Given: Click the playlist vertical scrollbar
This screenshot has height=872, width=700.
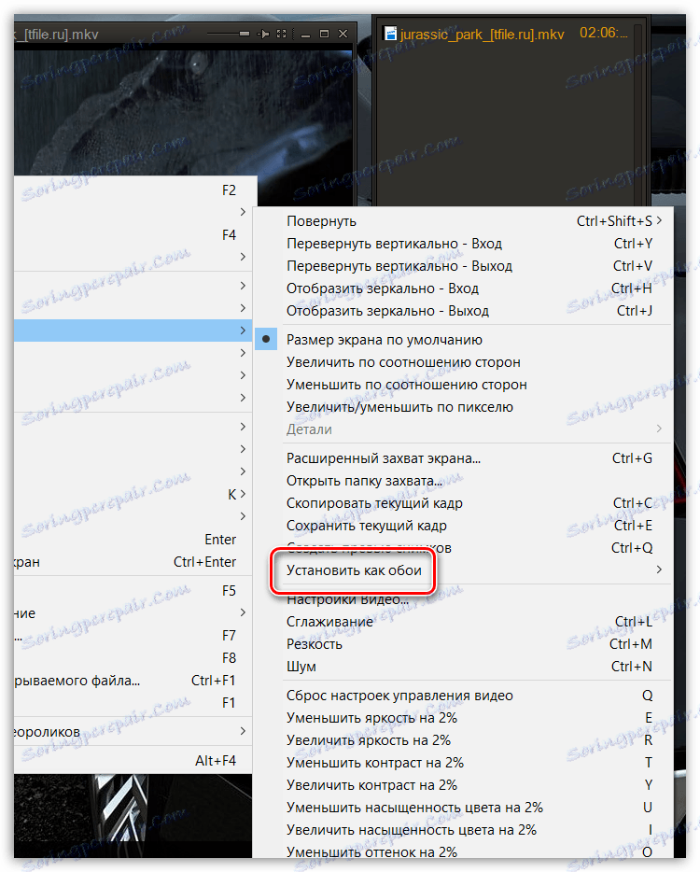Looking at the screenshot, I should coord(638,114).
